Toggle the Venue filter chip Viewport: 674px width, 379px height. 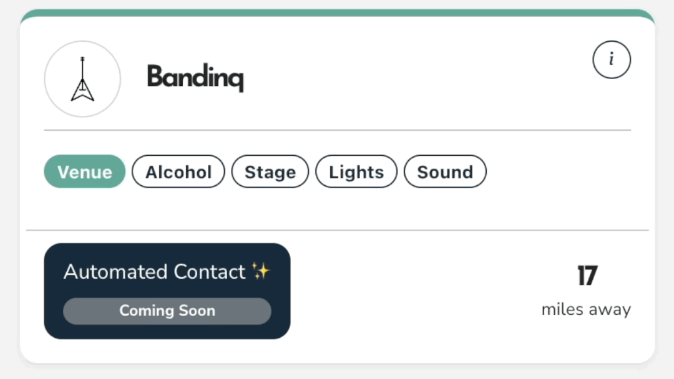84,171
